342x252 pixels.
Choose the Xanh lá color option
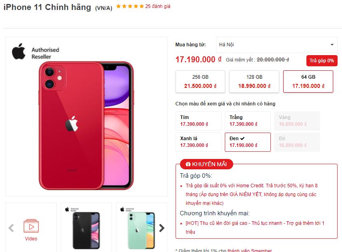[x=198, y=142]
